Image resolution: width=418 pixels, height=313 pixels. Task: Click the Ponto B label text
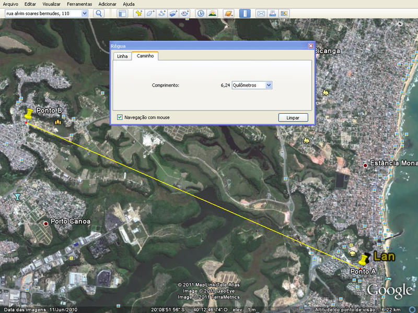pos(49,110)
